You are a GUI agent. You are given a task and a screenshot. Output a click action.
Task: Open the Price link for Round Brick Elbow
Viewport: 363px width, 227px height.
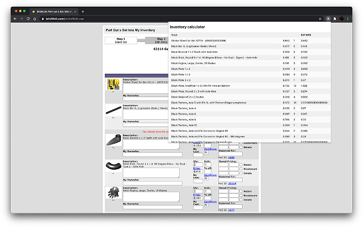pos(196,169)
